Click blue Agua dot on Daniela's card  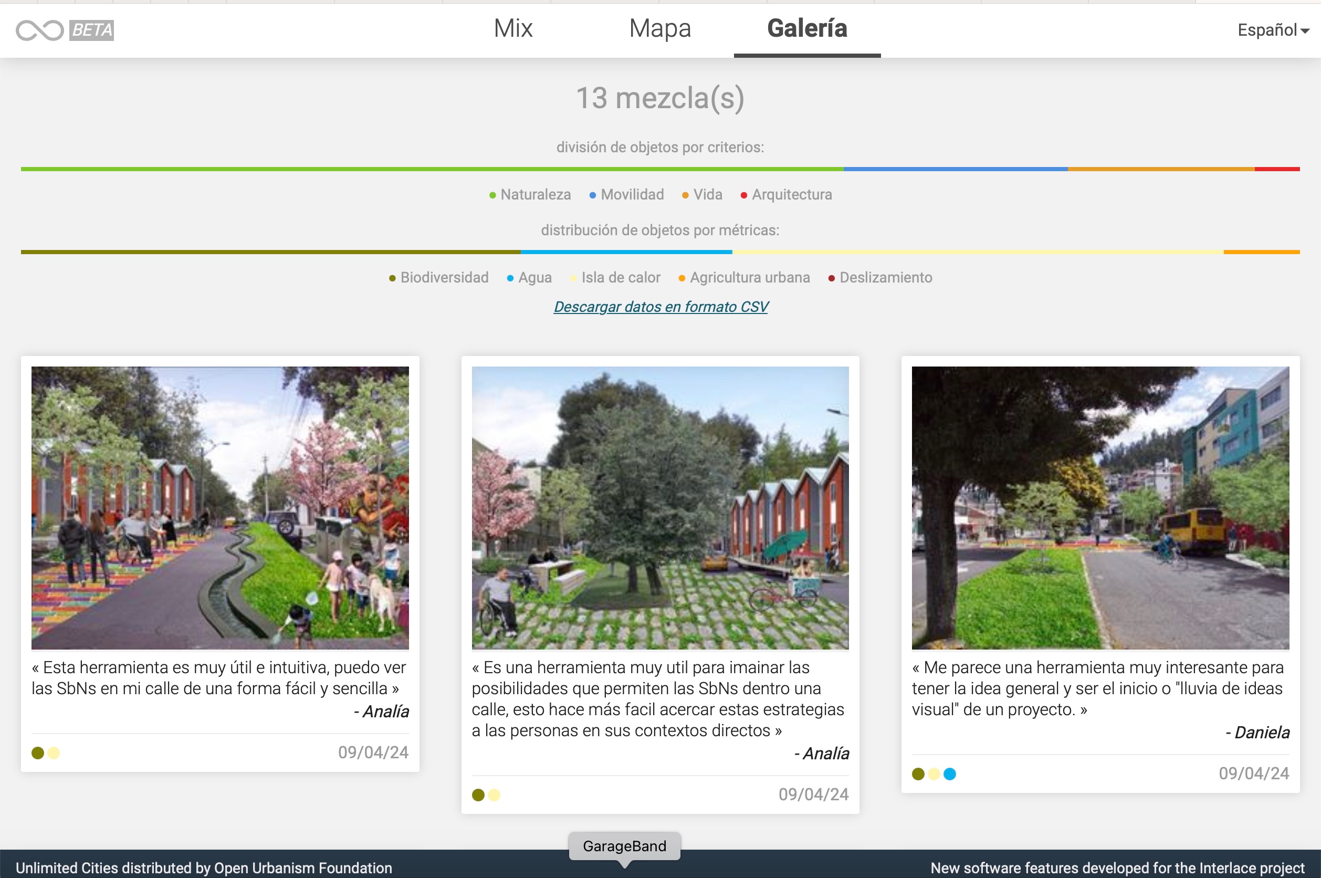tap(950, 774)
